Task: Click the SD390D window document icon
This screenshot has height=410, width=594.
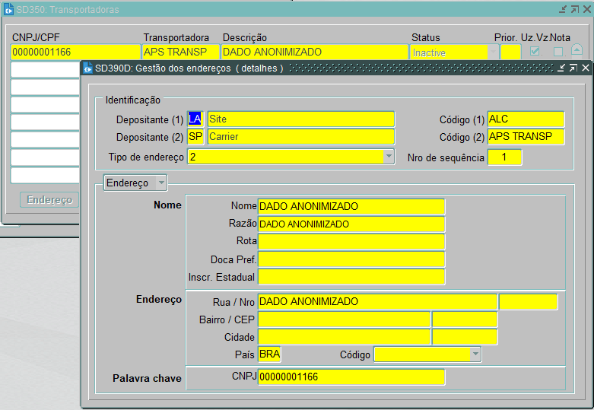Action: coord(88,68)
